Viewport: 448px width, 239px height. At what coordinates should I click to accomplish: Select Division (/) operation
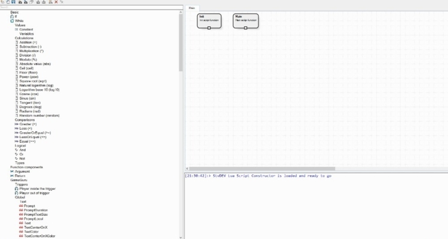pyautogui.click(x=26, y=55)
